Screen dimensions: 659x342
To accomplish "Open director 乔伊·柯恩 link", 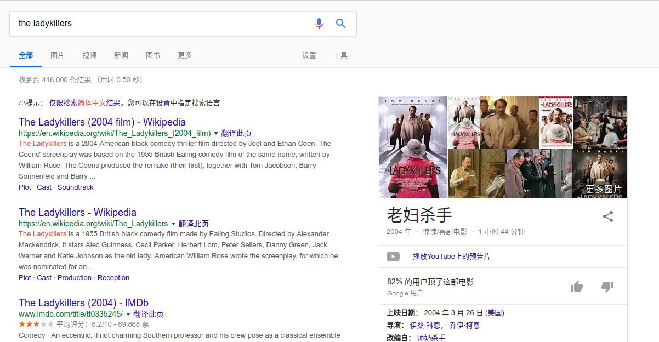I will pos(464,325).
